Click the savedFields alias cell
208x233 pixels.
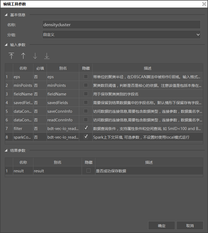click(63, 103)
